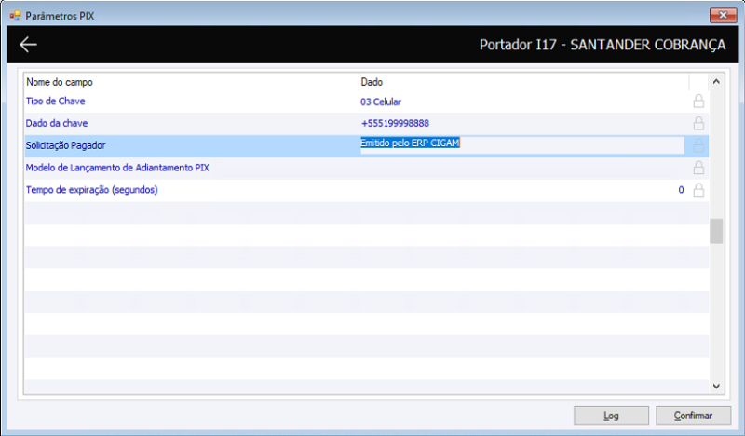Toggle lock icon on Solicitação Pagador row
The image size is (745, 436).
[x=698, y=145]
